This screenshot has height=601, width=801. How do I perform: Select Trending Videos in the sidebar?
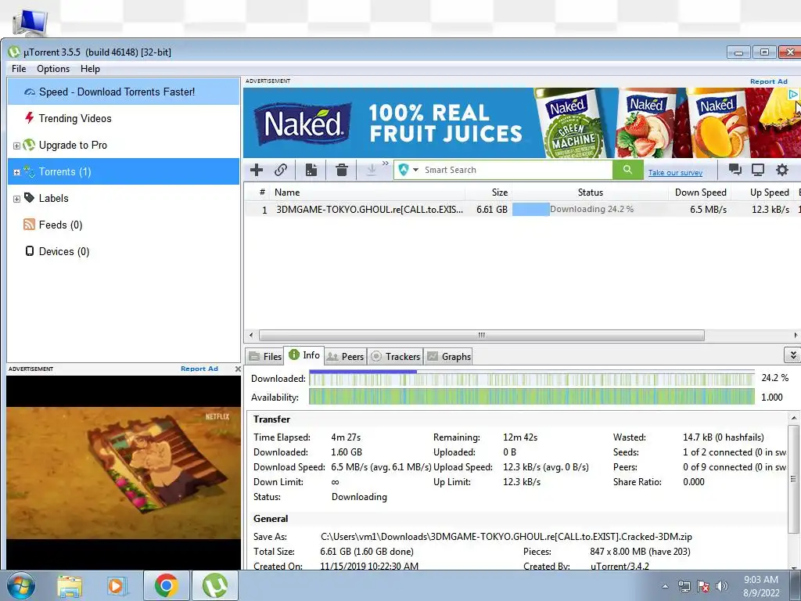(x=123, y=119)
